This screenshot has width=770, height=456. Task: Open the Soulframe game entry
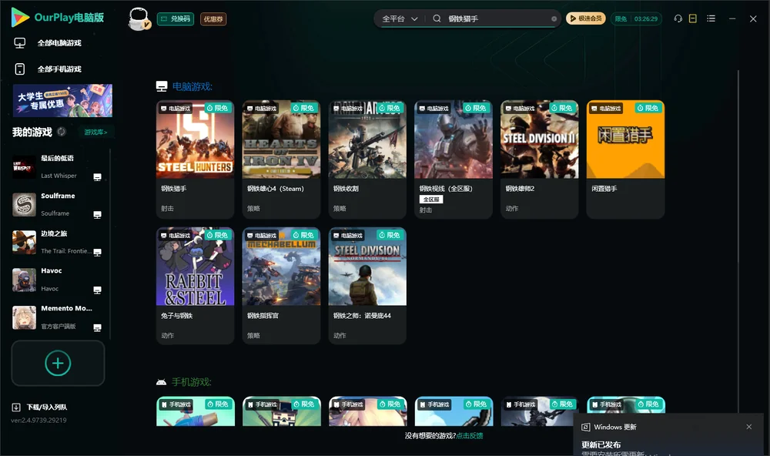[58, 204]
